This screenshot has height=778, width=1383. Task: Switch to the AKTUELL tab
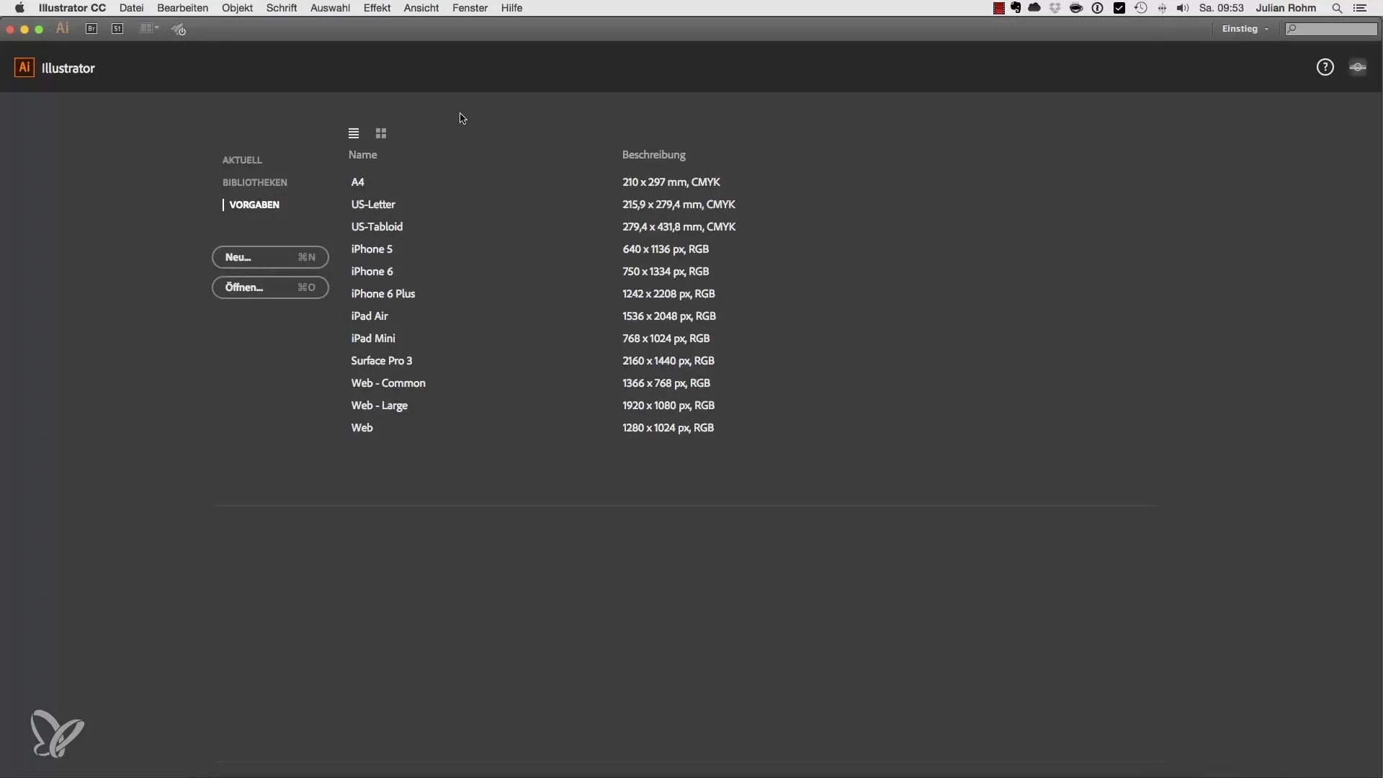point(242,160)
